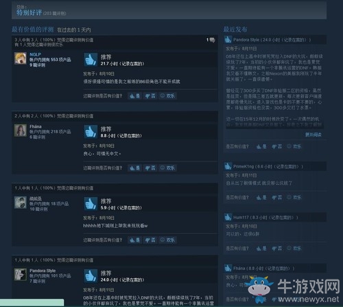Open NGLP's profile name link
The height and width of the screenshot is (307, 343).
point(35,54)
